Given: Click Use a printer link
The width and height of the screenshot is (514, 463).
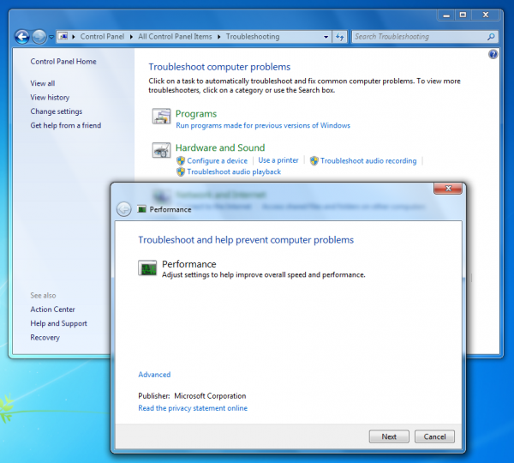Looking at the screenshot, I should [x=278, y=160].
